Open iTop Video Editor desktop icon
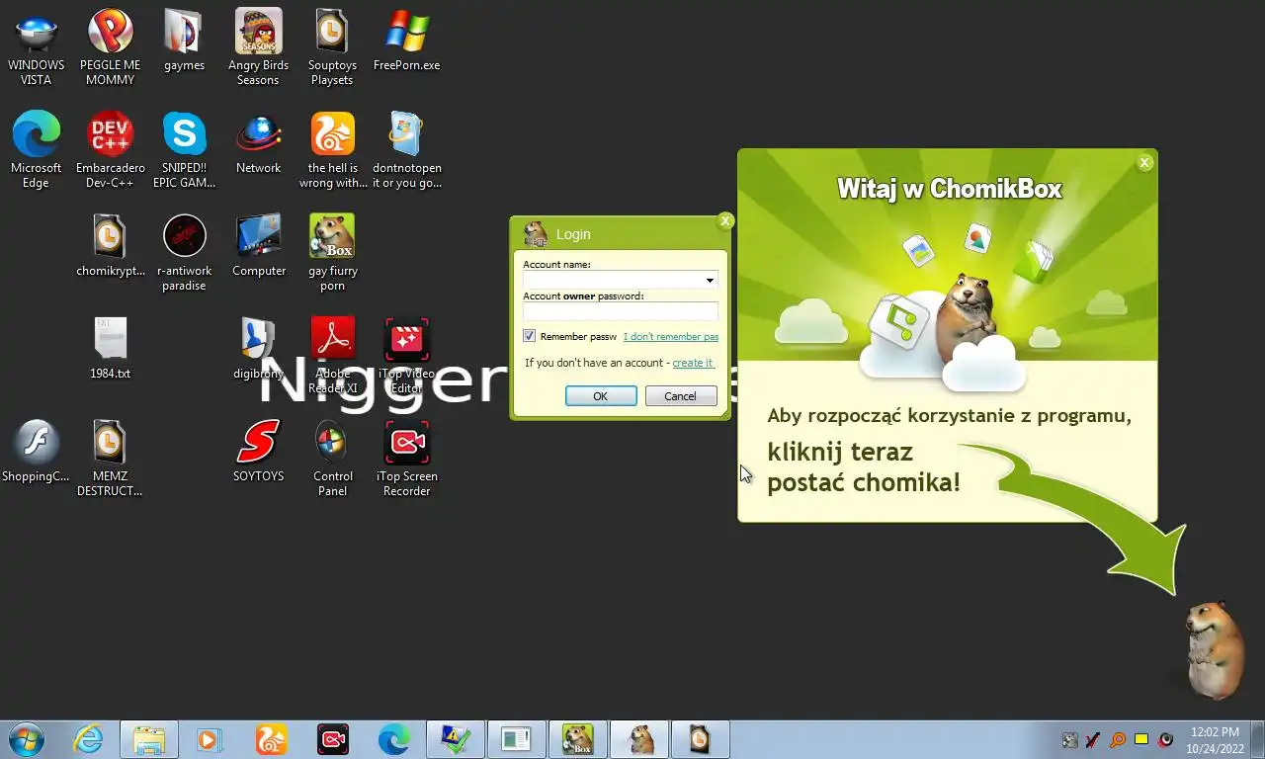 tap(406, 356)
